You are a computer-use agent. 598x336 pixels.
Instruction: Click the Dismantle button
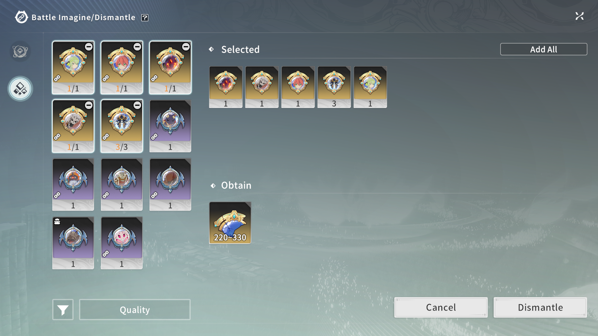(x=540, y=307)
